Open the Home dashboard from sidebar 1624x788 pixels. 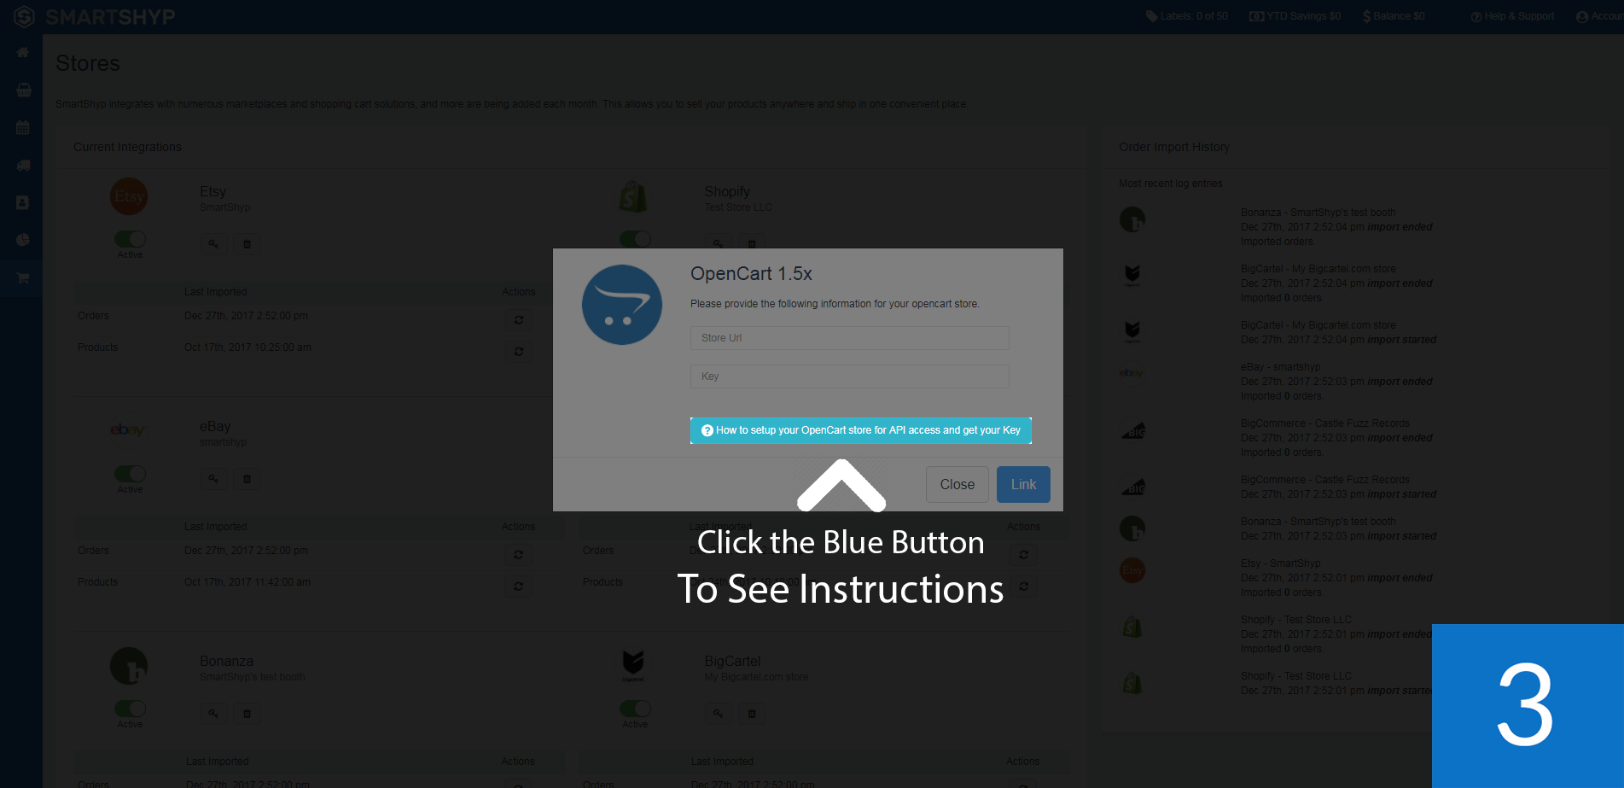pyautogui.click(x=23, y=53)
